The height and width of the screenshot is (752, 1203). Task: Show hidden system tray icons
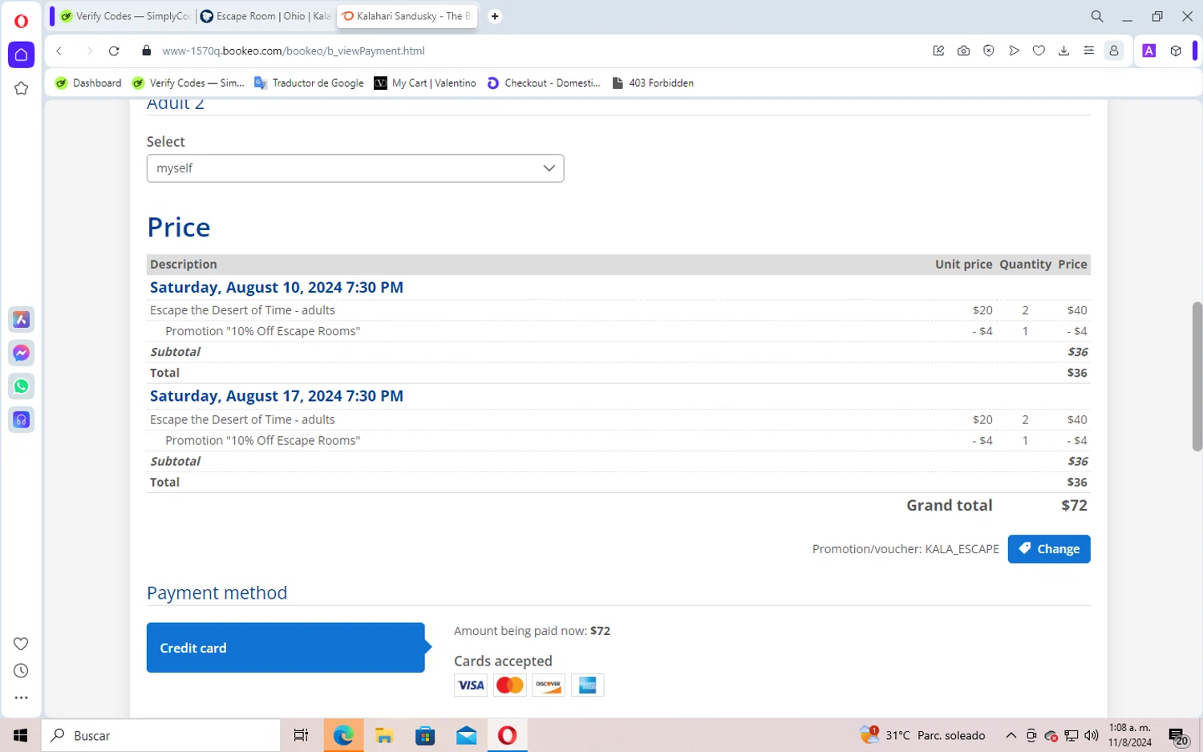pos(1011,735)
